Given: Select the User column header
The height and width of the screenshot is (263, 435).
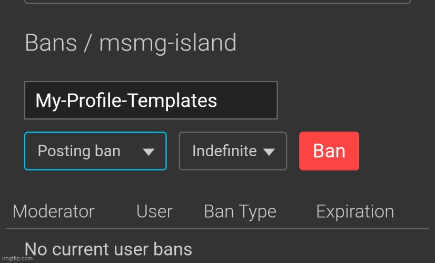Looking at the screenshot, I should click(x=154, y=211).
